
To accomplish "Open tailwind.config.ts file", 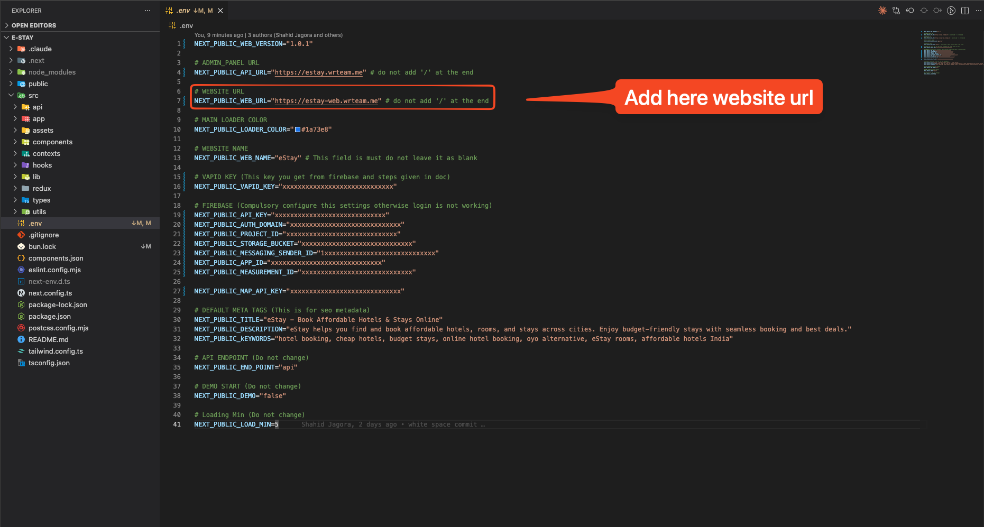I will 56,352.
